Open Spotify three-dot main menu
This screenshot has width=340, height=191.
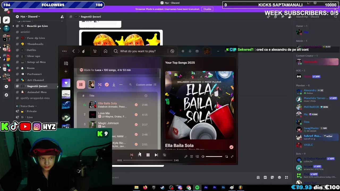tap(64, 51)
